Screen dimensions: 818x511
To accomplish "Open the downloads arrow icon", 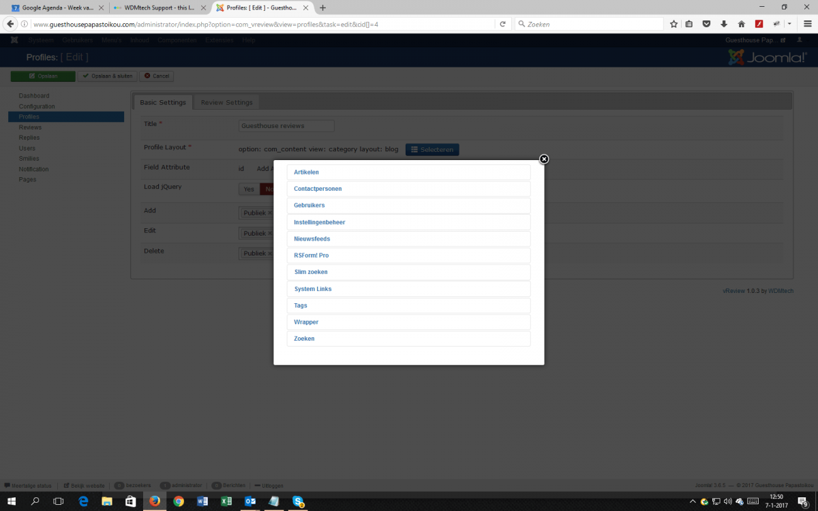I will 724,24.
